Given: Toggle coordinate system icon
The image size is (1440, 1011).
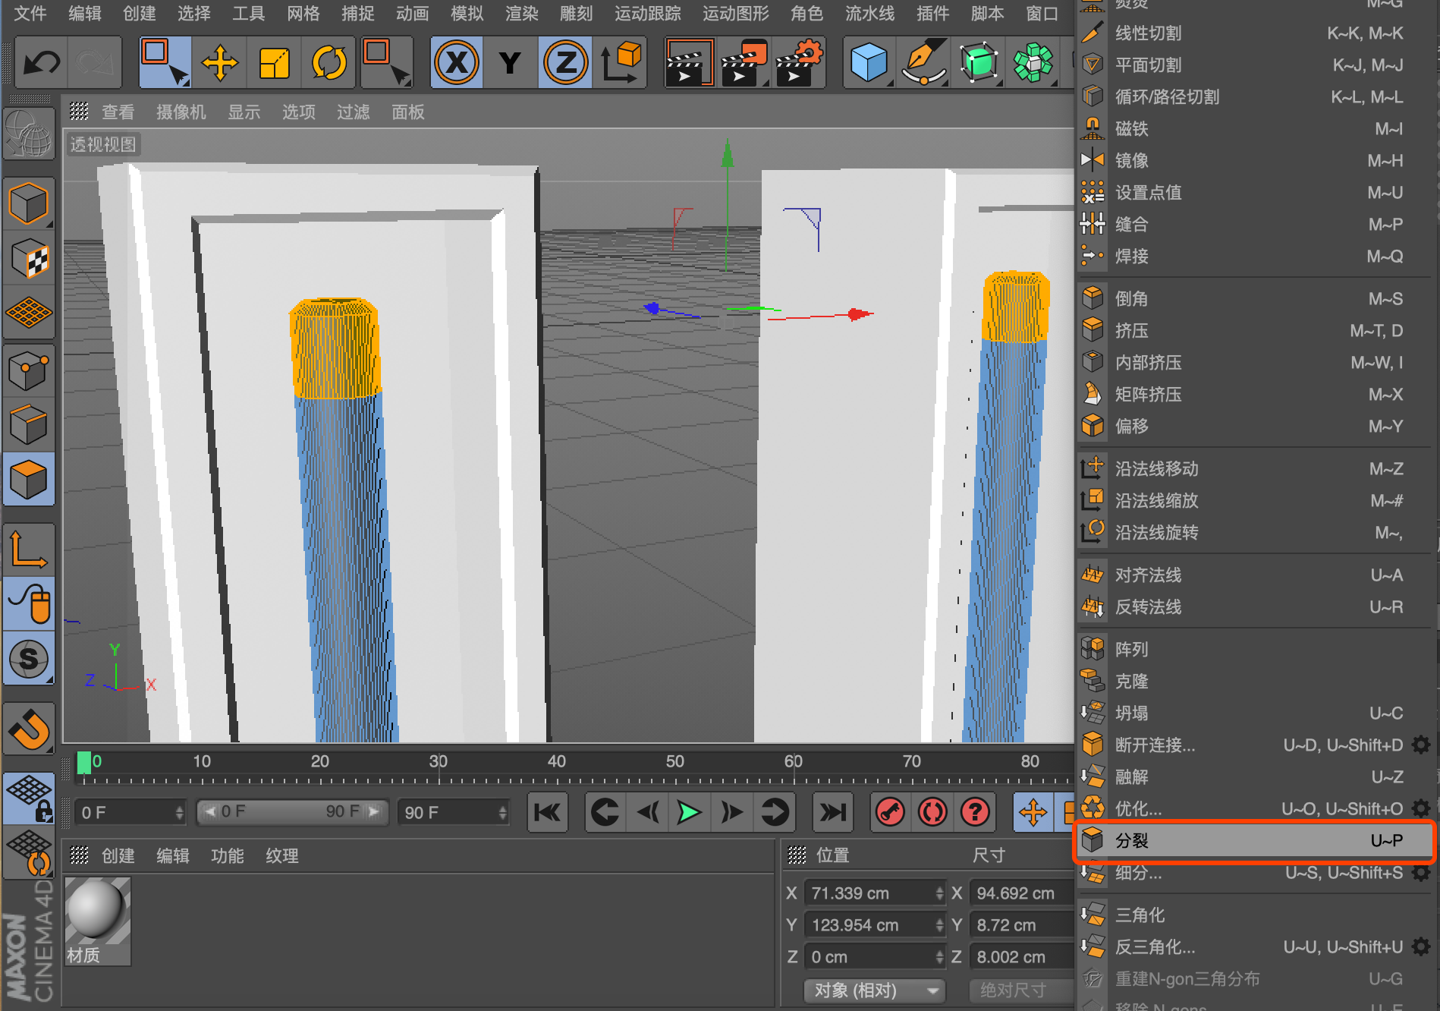Looking at the screenshot, I should [621, 62].
